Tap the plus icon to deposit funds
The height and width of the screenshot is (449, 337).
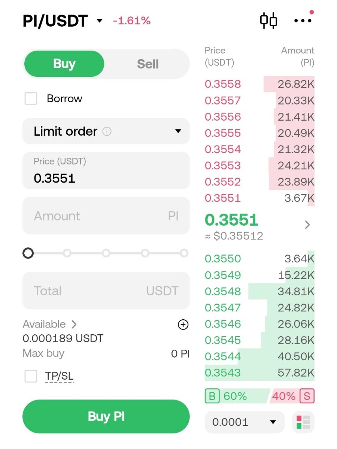click(183, 325)
